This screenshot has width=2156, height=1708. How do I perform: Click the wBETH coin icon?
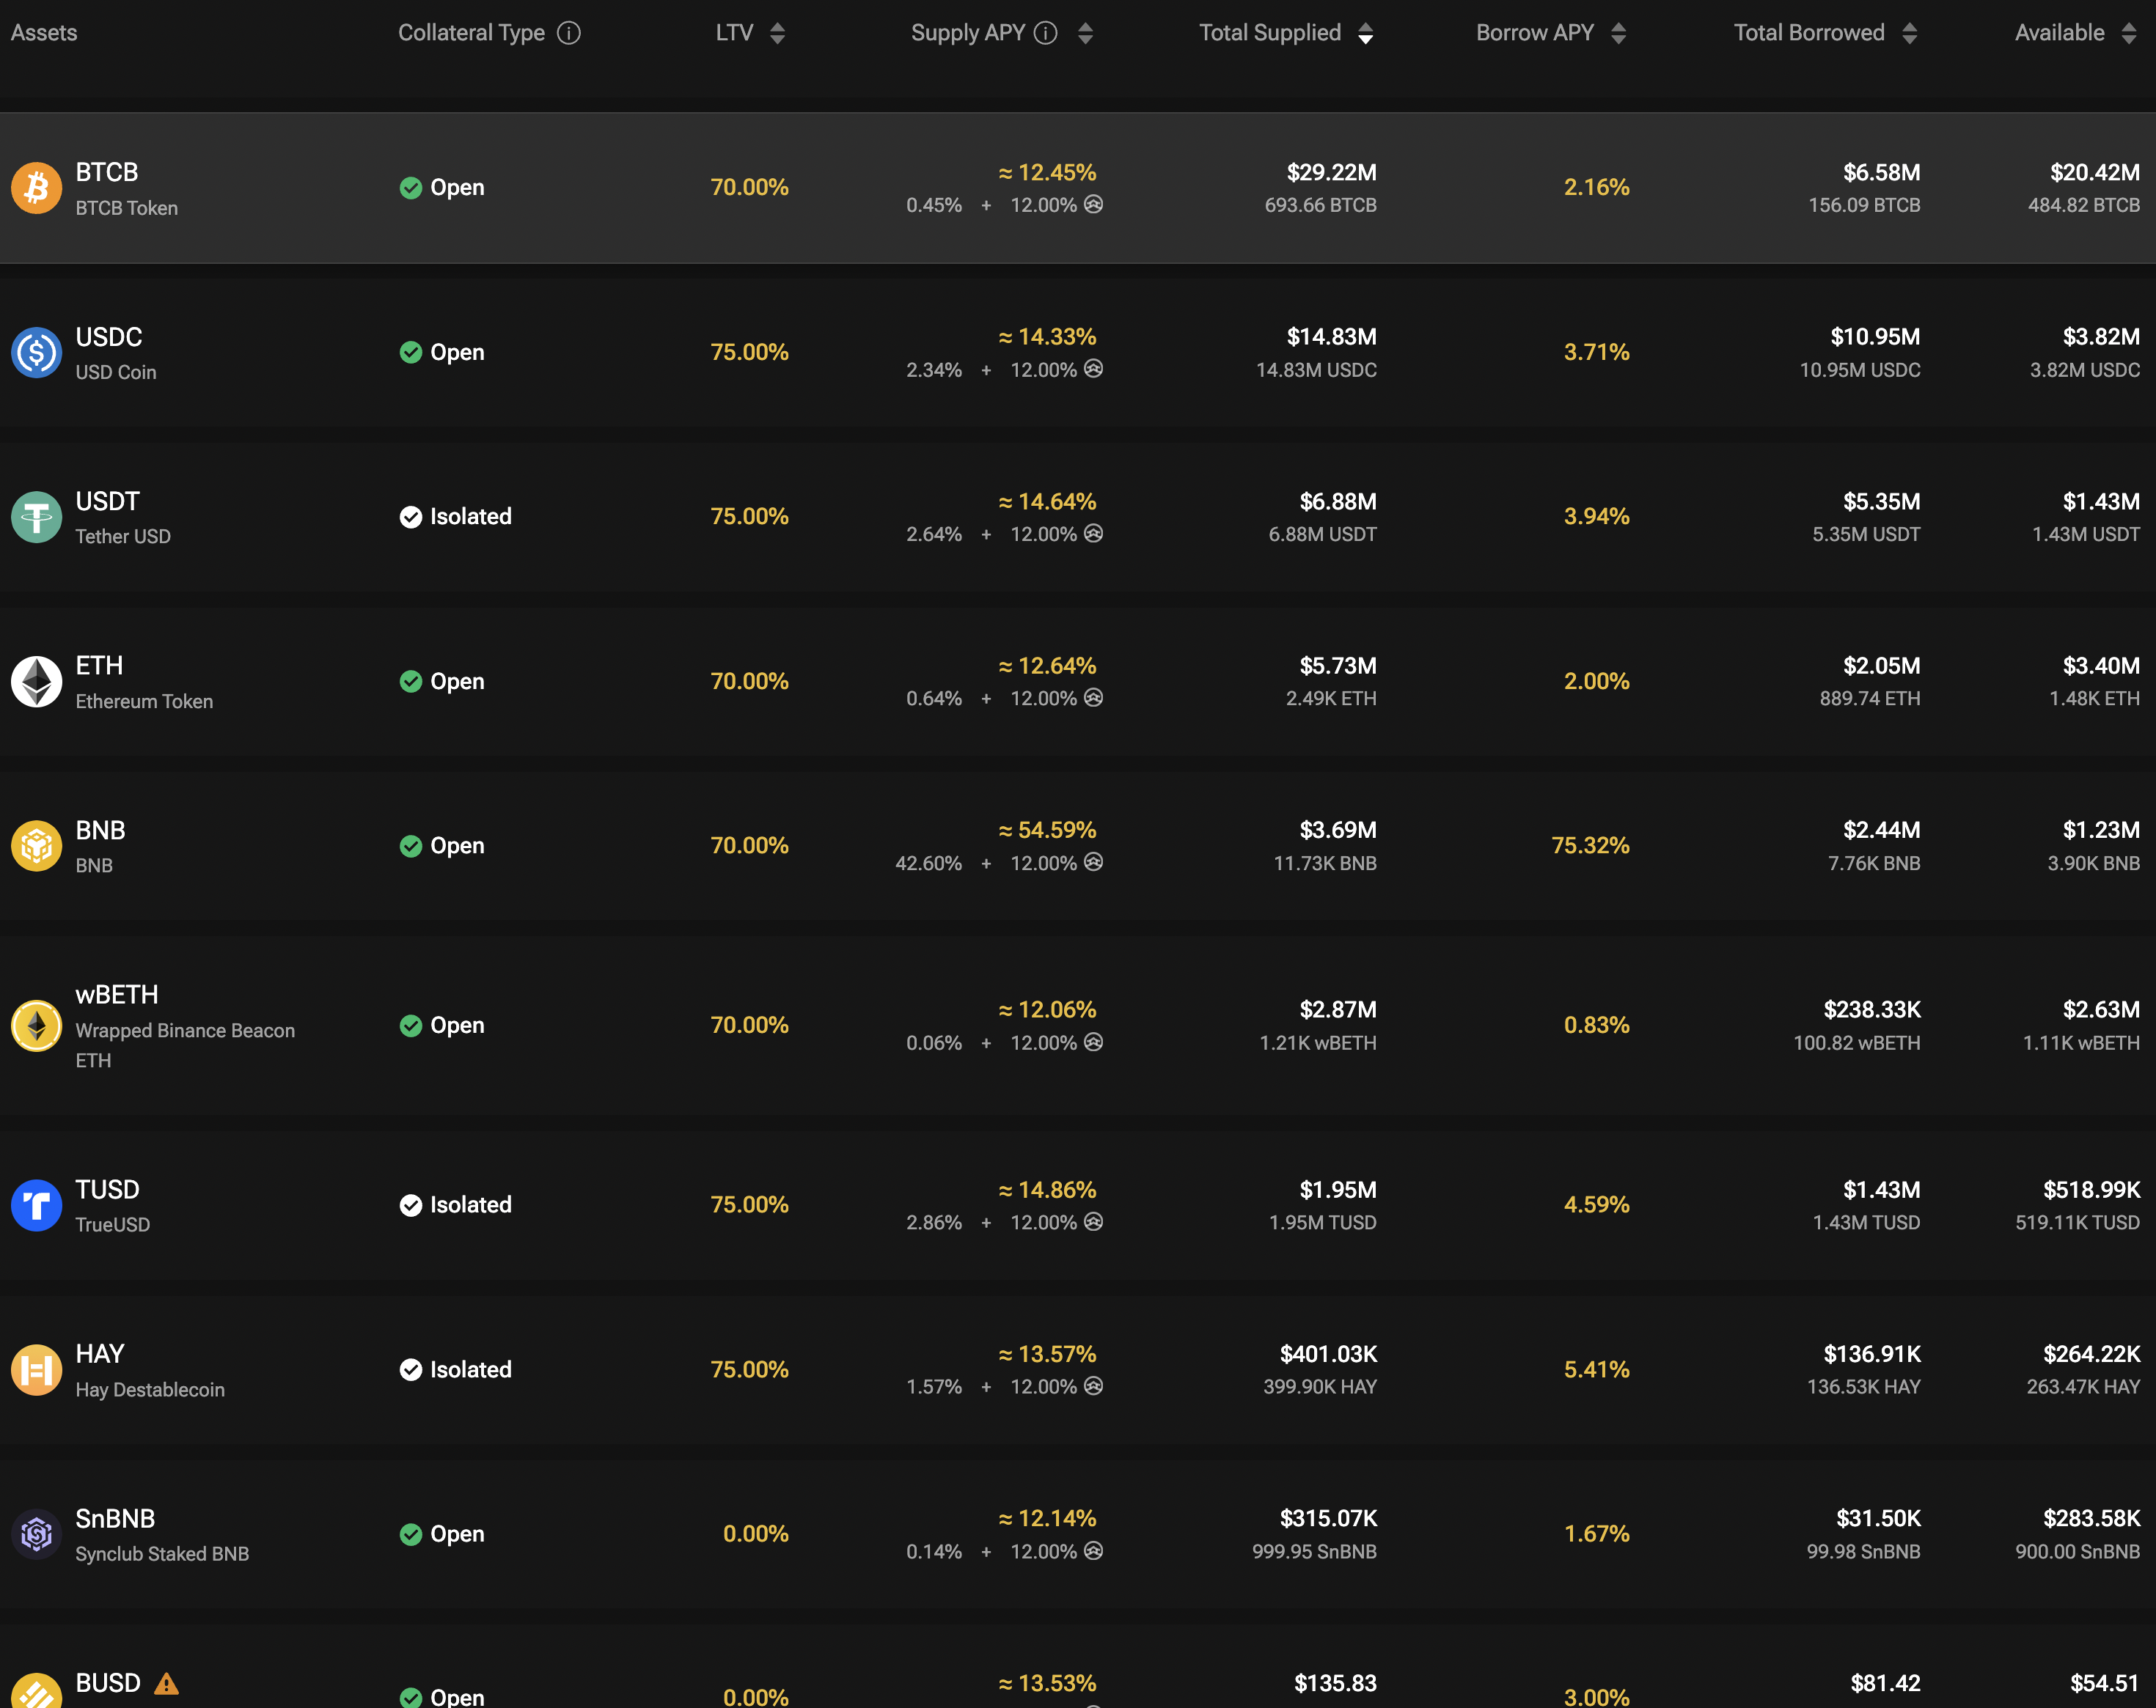[36, 1026]
